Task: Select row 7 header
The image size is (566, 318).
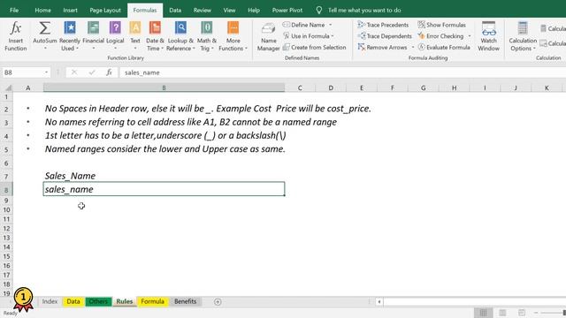Action: coord(6,177)
